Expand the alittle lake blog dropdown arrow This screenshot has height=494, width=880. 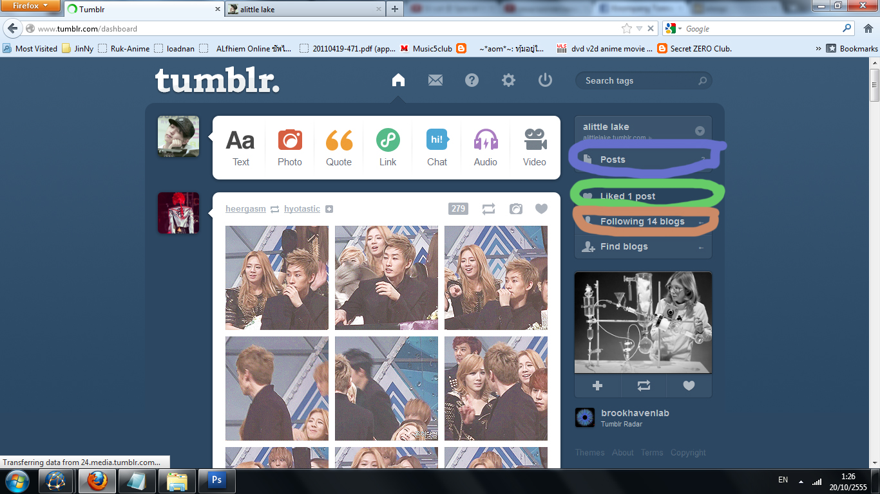coord(700,131)
